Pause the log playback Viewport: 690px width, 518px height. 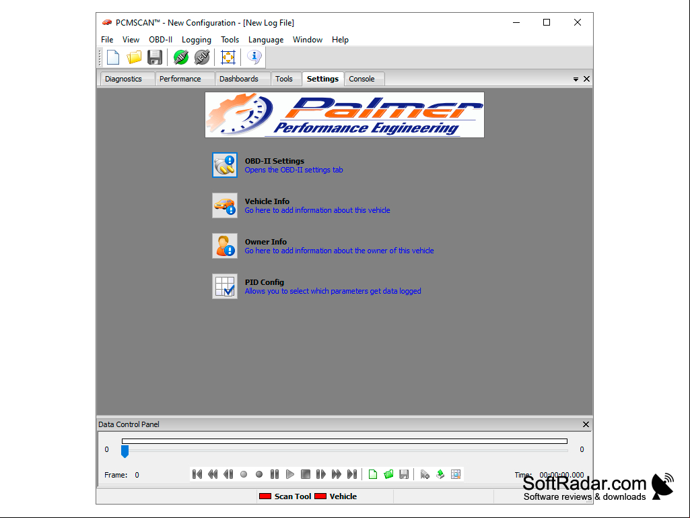coord(275,474)
